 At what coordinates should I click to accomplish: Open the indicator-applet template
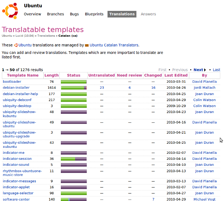click(x=16, y=187)
